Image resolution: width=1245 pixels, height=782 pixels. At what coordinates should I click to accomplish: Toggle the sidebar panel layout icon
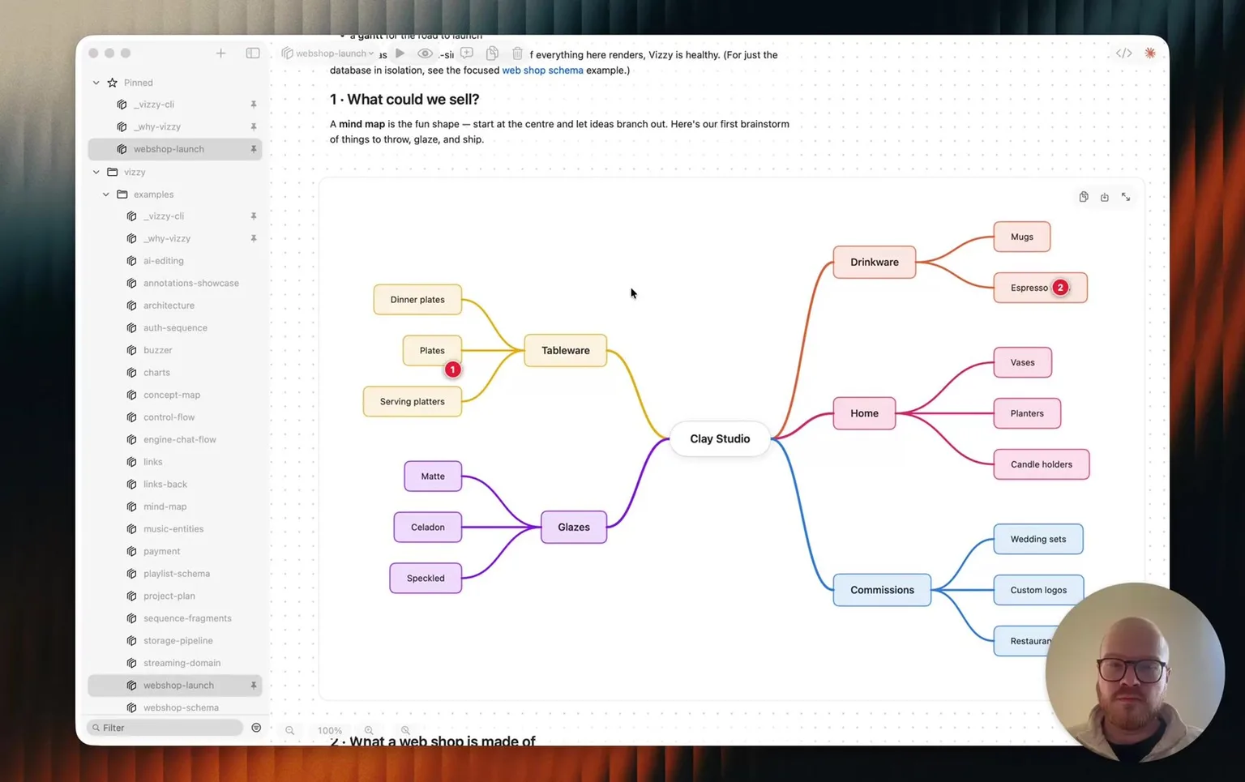[253, 53]
